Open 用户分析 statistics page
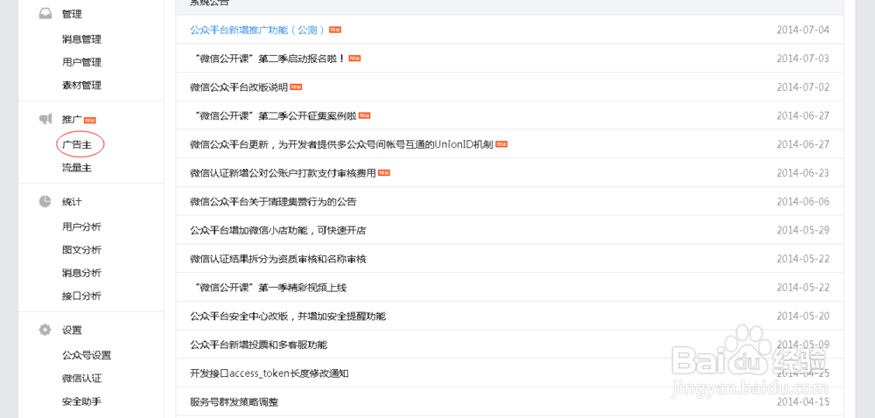Viewport: 875px width, 418px height. coord(81,226)
